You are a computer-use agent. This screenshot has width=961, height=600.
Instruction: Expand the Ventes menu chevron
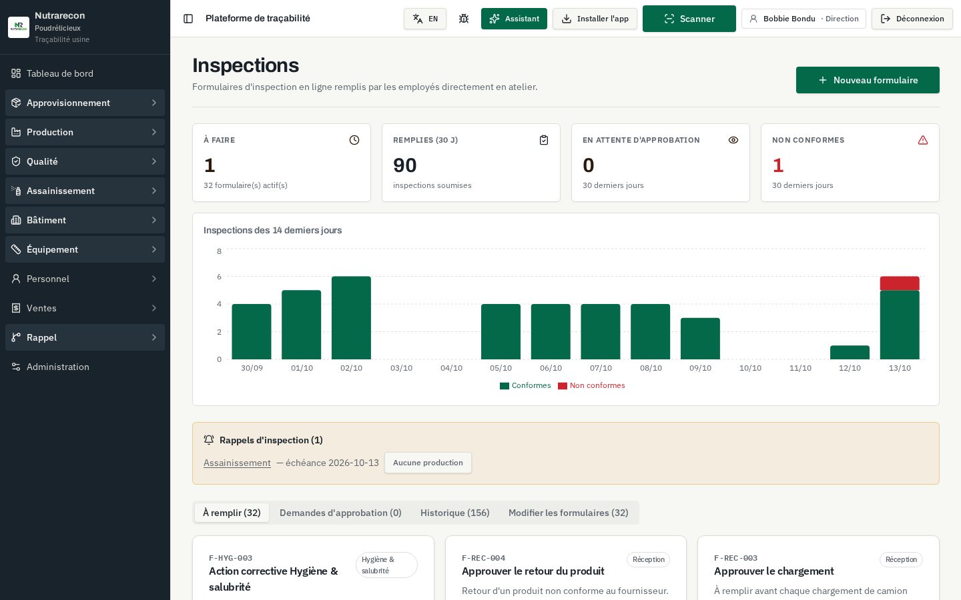153,308
